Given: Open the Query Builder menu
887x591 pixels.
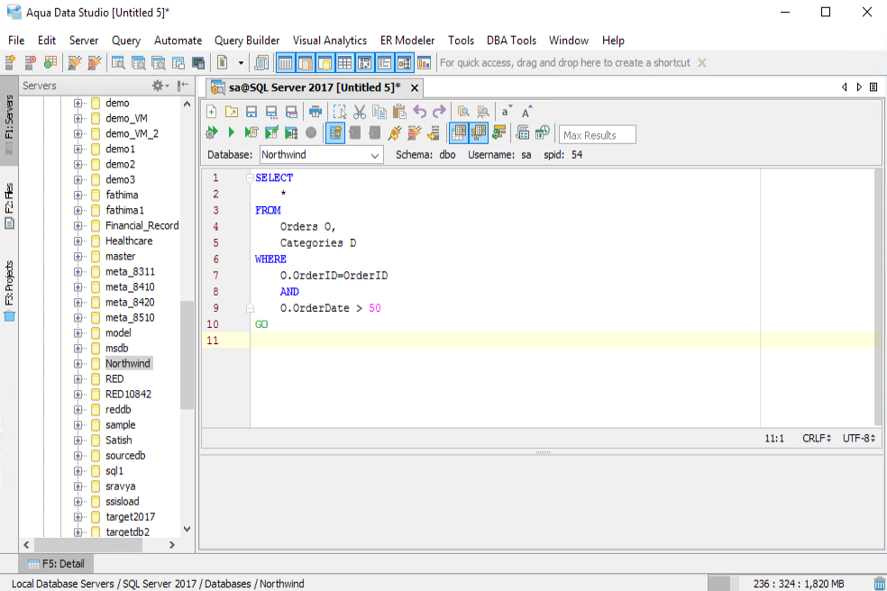Looking at the screenshot, I should (x=246, y=41).
